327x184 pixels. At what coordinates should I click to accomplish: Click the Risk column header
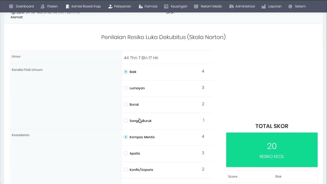tap(278, 177)
